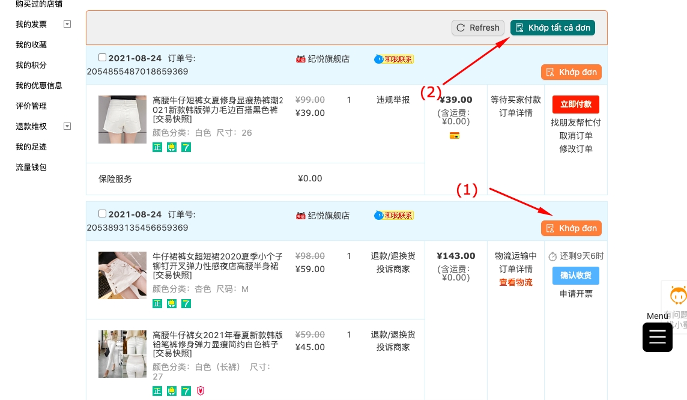This screenshot has width=687, height=400.
Task: Open the black hamburger Menu icon
Action: tap(657, 337)
